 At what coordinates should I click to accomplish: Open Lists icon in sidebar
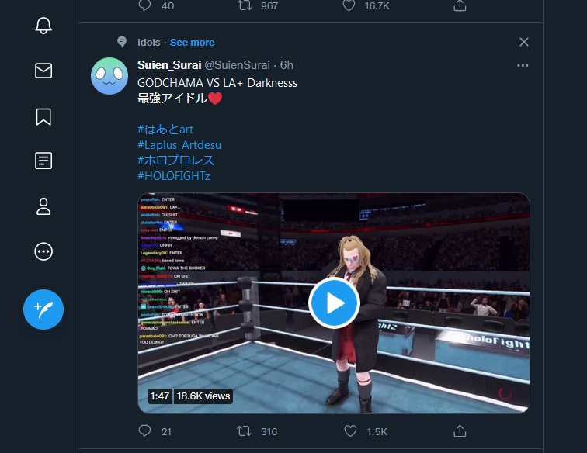coord(43,161)
